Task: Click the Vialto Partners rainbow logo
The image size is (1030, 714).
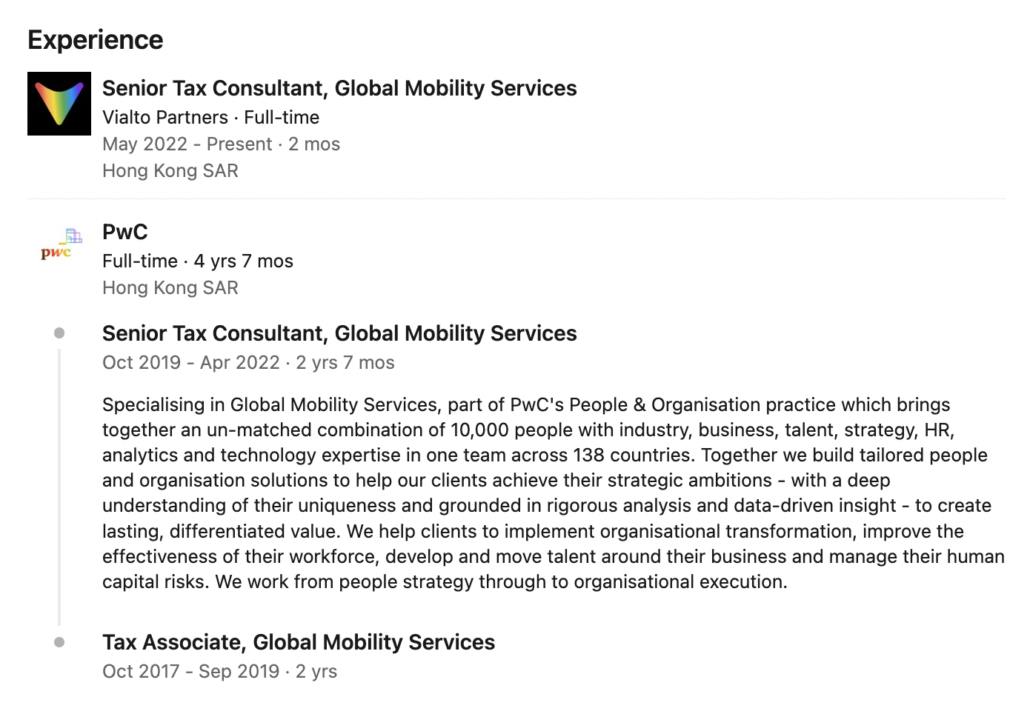Action: (x=59, y=104)
